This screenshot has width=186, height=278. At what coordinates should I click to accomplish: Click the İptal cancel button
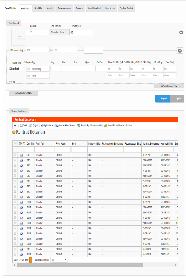click(177, 99)
